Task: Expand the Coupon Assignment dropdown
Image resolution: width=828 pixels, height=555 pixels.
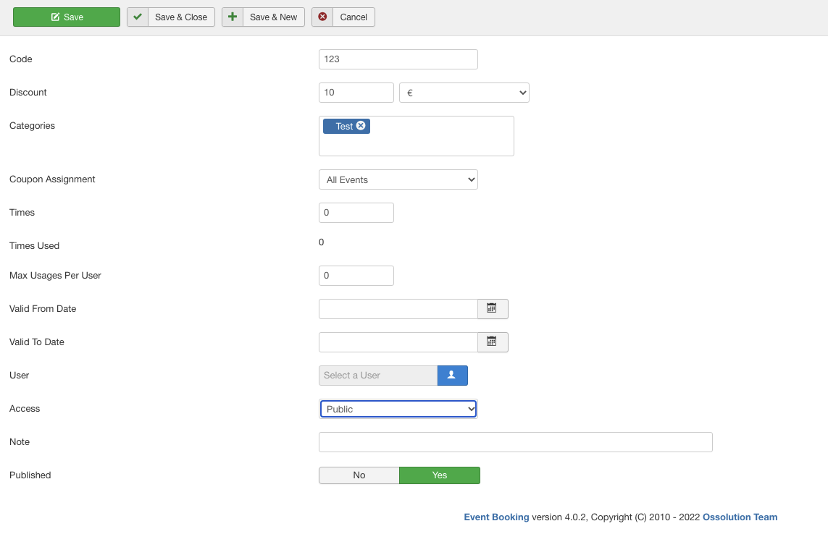Action: point(398,179)
